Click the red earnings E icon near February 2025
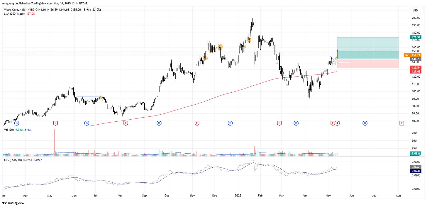Viewport: 427px width, 207px height. [279, 123]
